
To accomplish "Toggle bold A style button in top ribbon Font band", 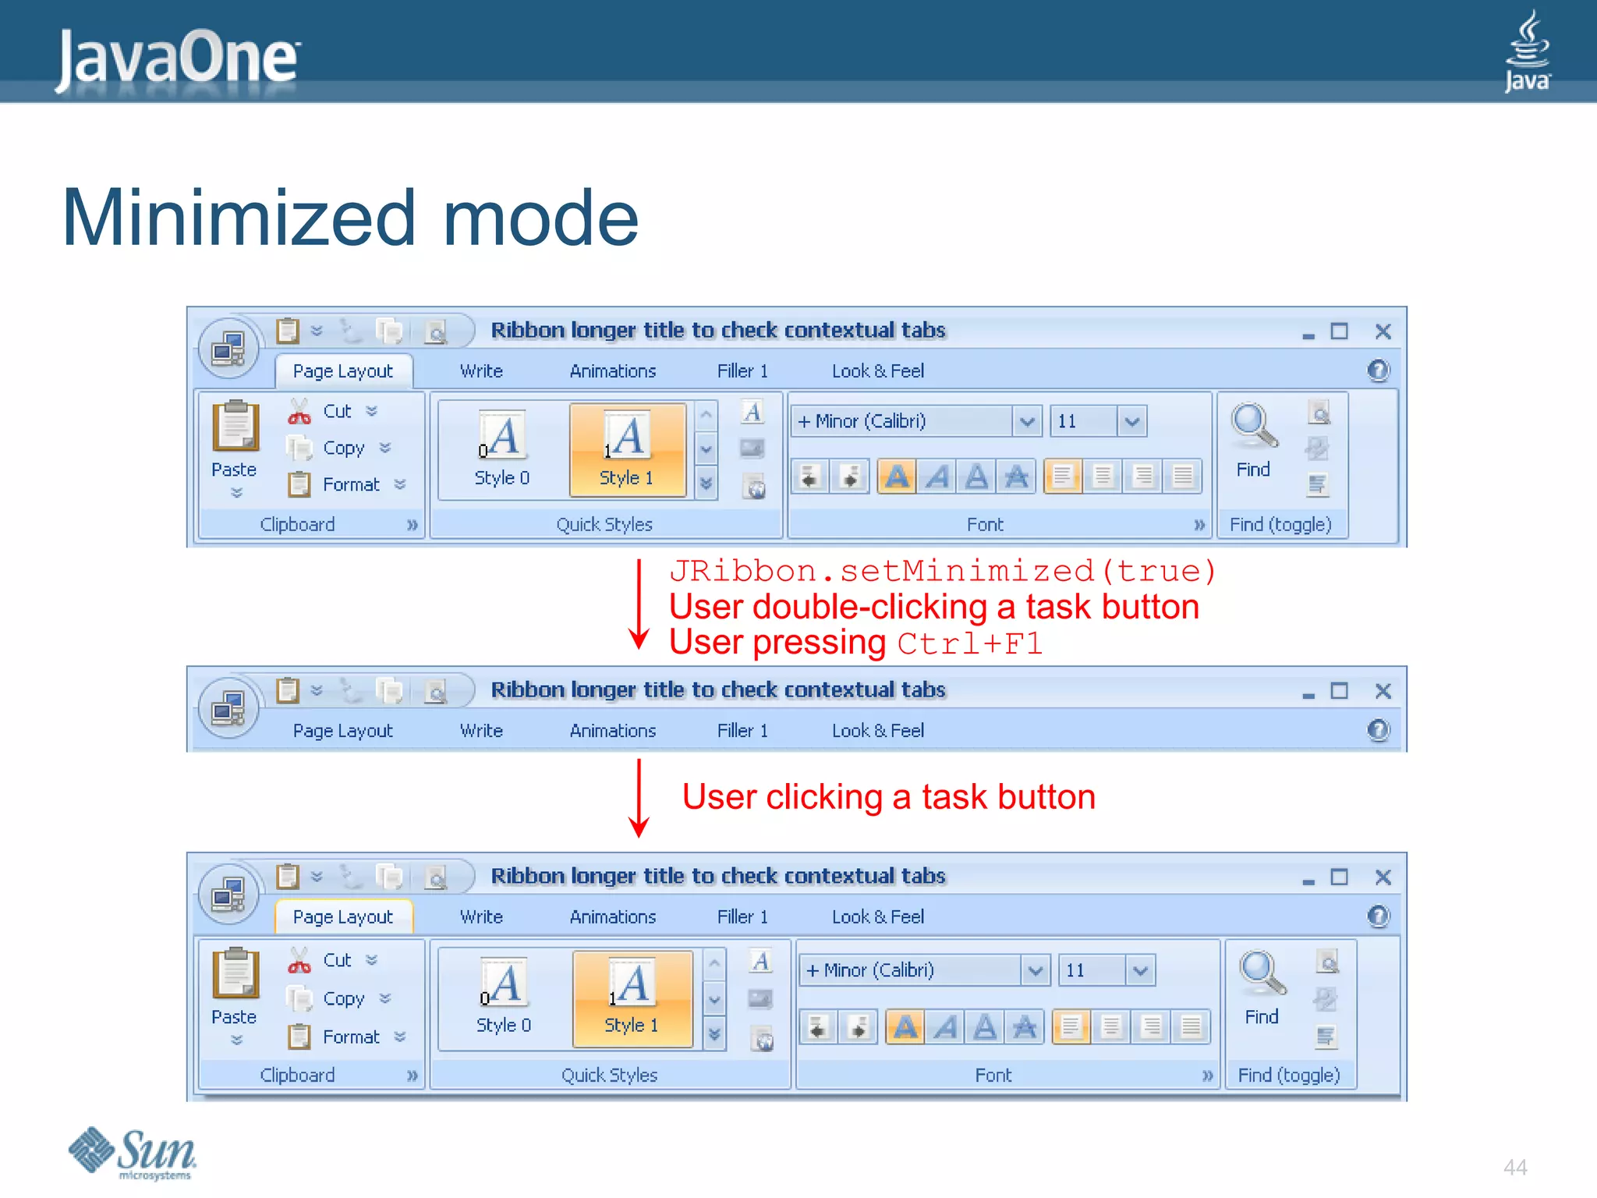I will pyautogui.click(x=898, y=476).
